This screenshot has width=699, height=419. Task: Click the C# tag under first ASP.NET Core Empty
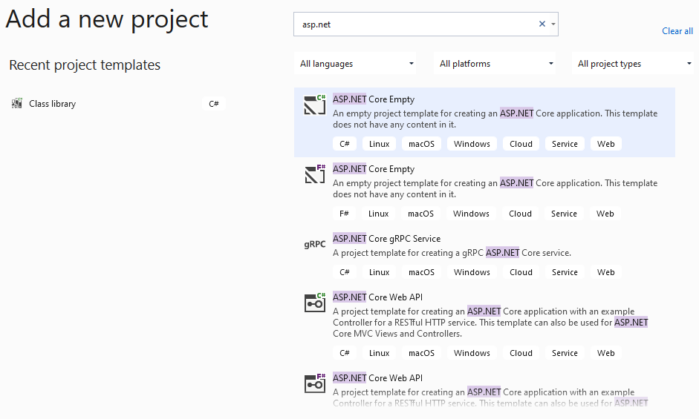pyautogui.click(x=345, y=144)
